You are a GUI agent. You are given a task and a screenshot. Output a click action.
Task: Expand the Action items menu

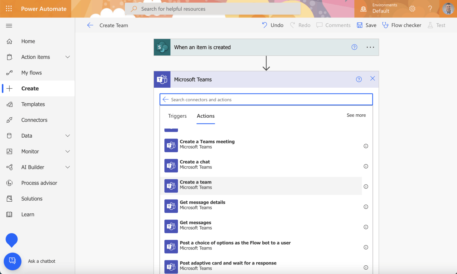point(68,57)
